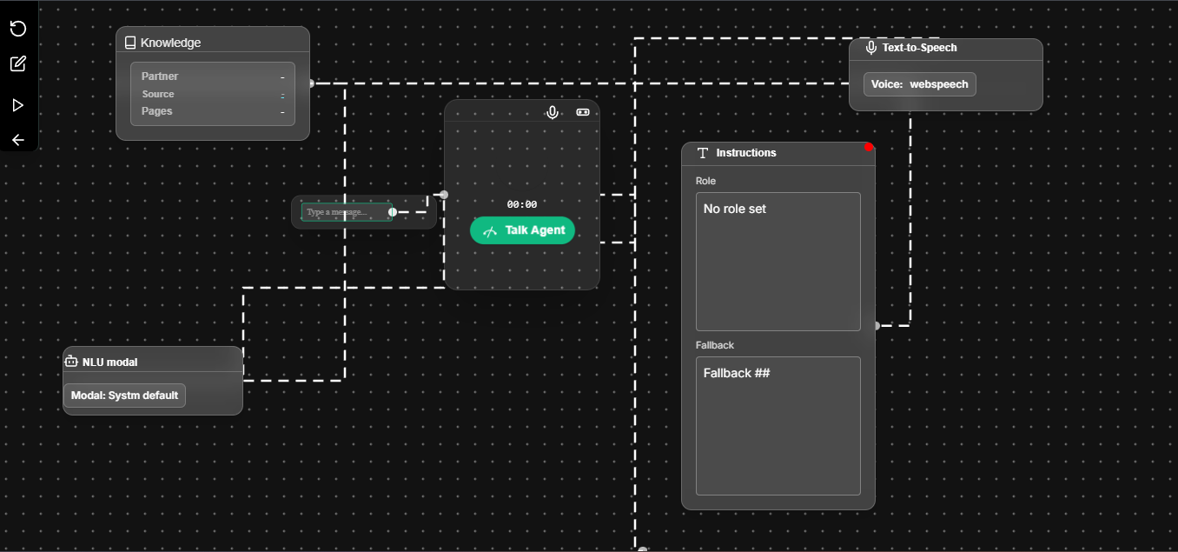Toggle the red status indicator on Instructions
The height and width of the screenshot is (552, 1178).
[x=869, y=147]
